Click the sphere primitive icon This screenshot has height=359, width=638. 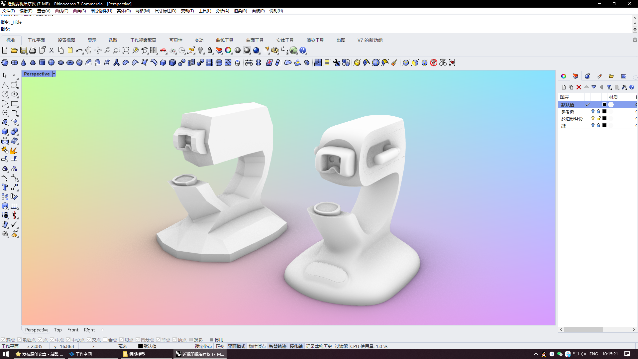point(52,63)
